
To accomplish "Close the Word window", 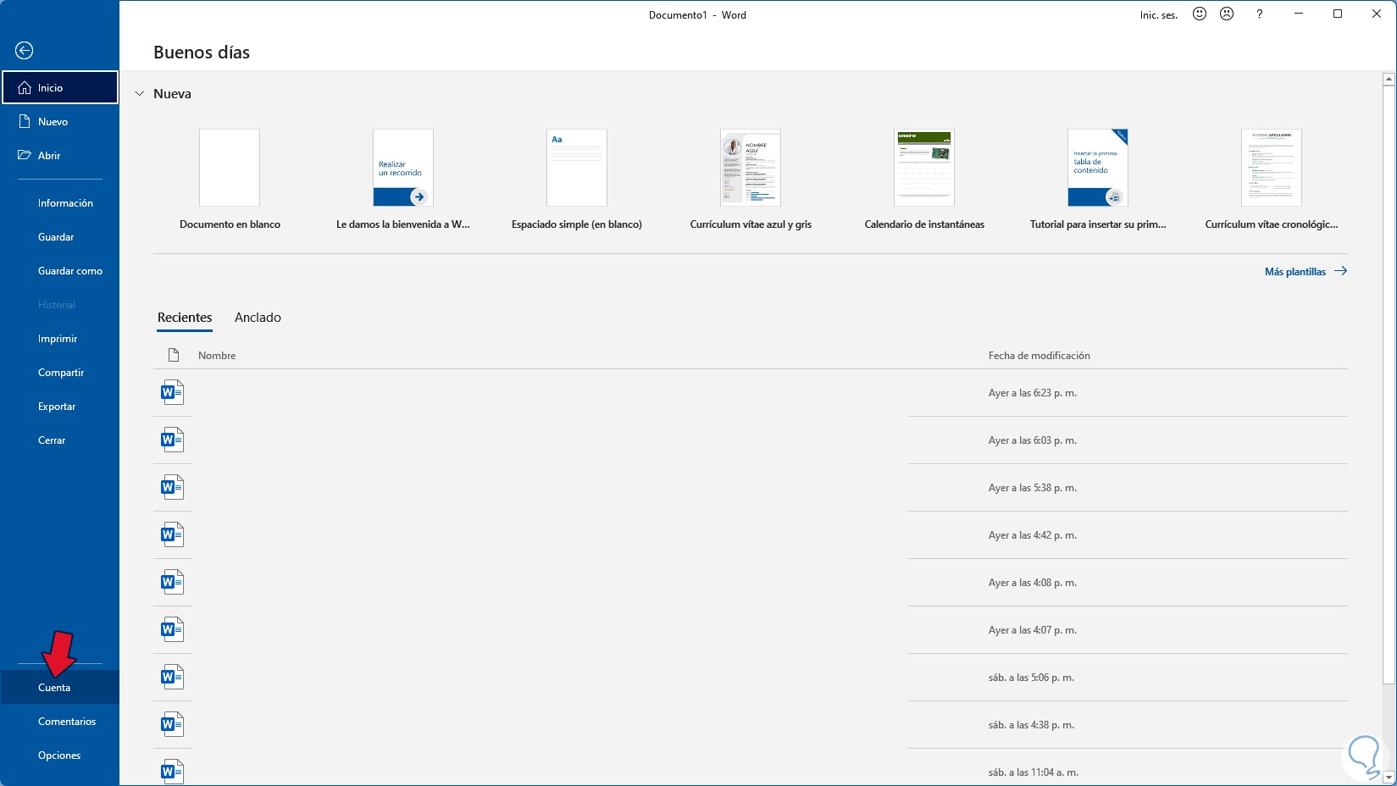I will point(1377,14).
